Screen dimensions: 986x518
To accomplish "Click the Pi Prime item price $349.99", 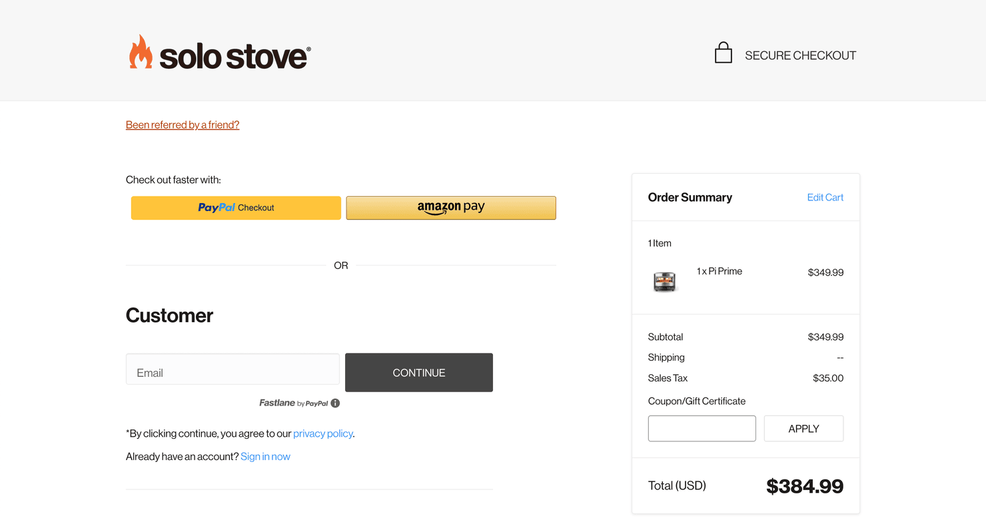I will click(825, 272).
